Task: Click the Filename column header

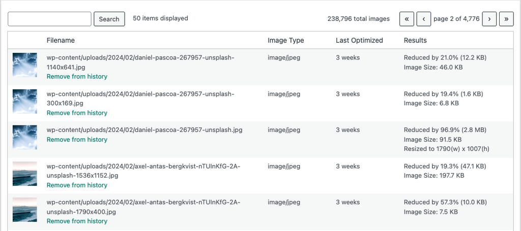Action: 61,40
